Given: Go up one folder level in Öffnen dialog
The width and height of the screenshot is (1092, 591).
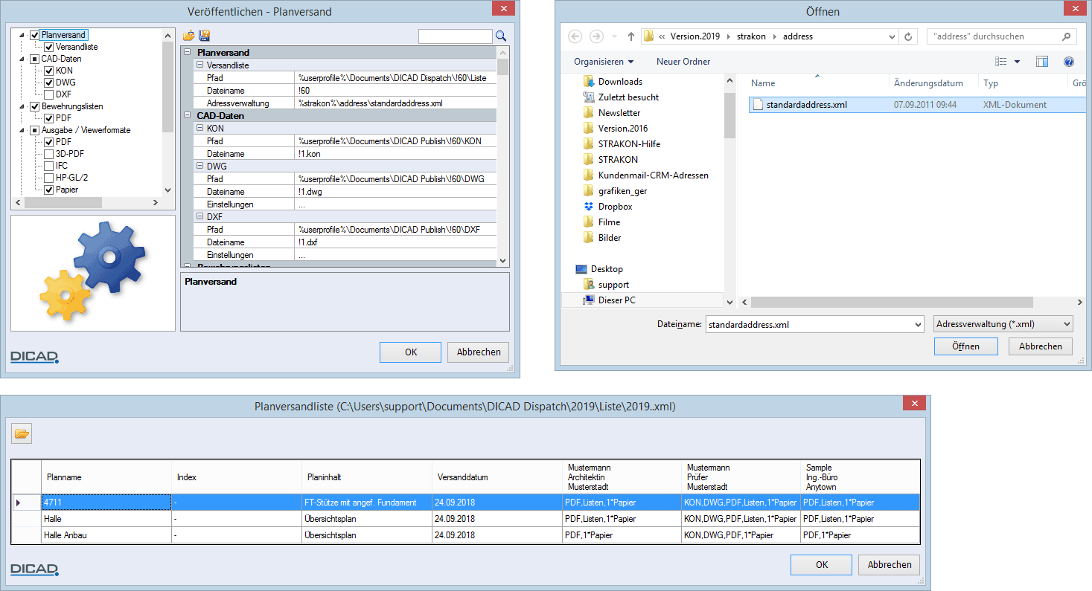Looking at the screenshot, I should pos(631,36).
